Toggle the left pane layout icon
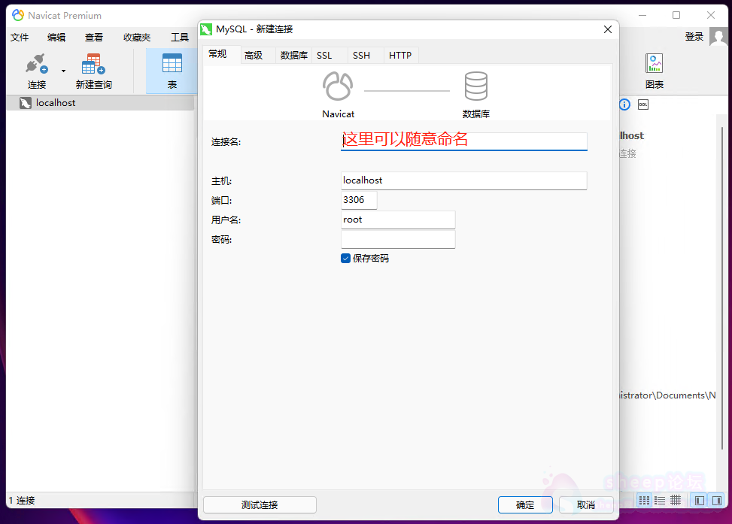The width and height of the screenshot is (732, 524). [x=700, y=501]
